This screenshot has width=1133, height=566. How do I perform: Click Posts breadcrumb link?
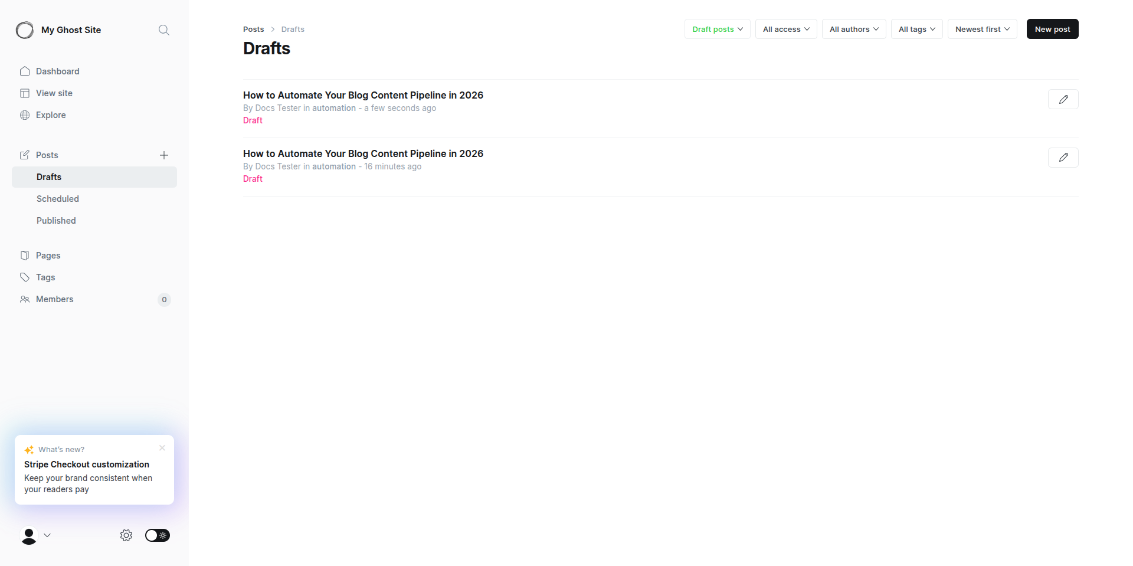254,29
